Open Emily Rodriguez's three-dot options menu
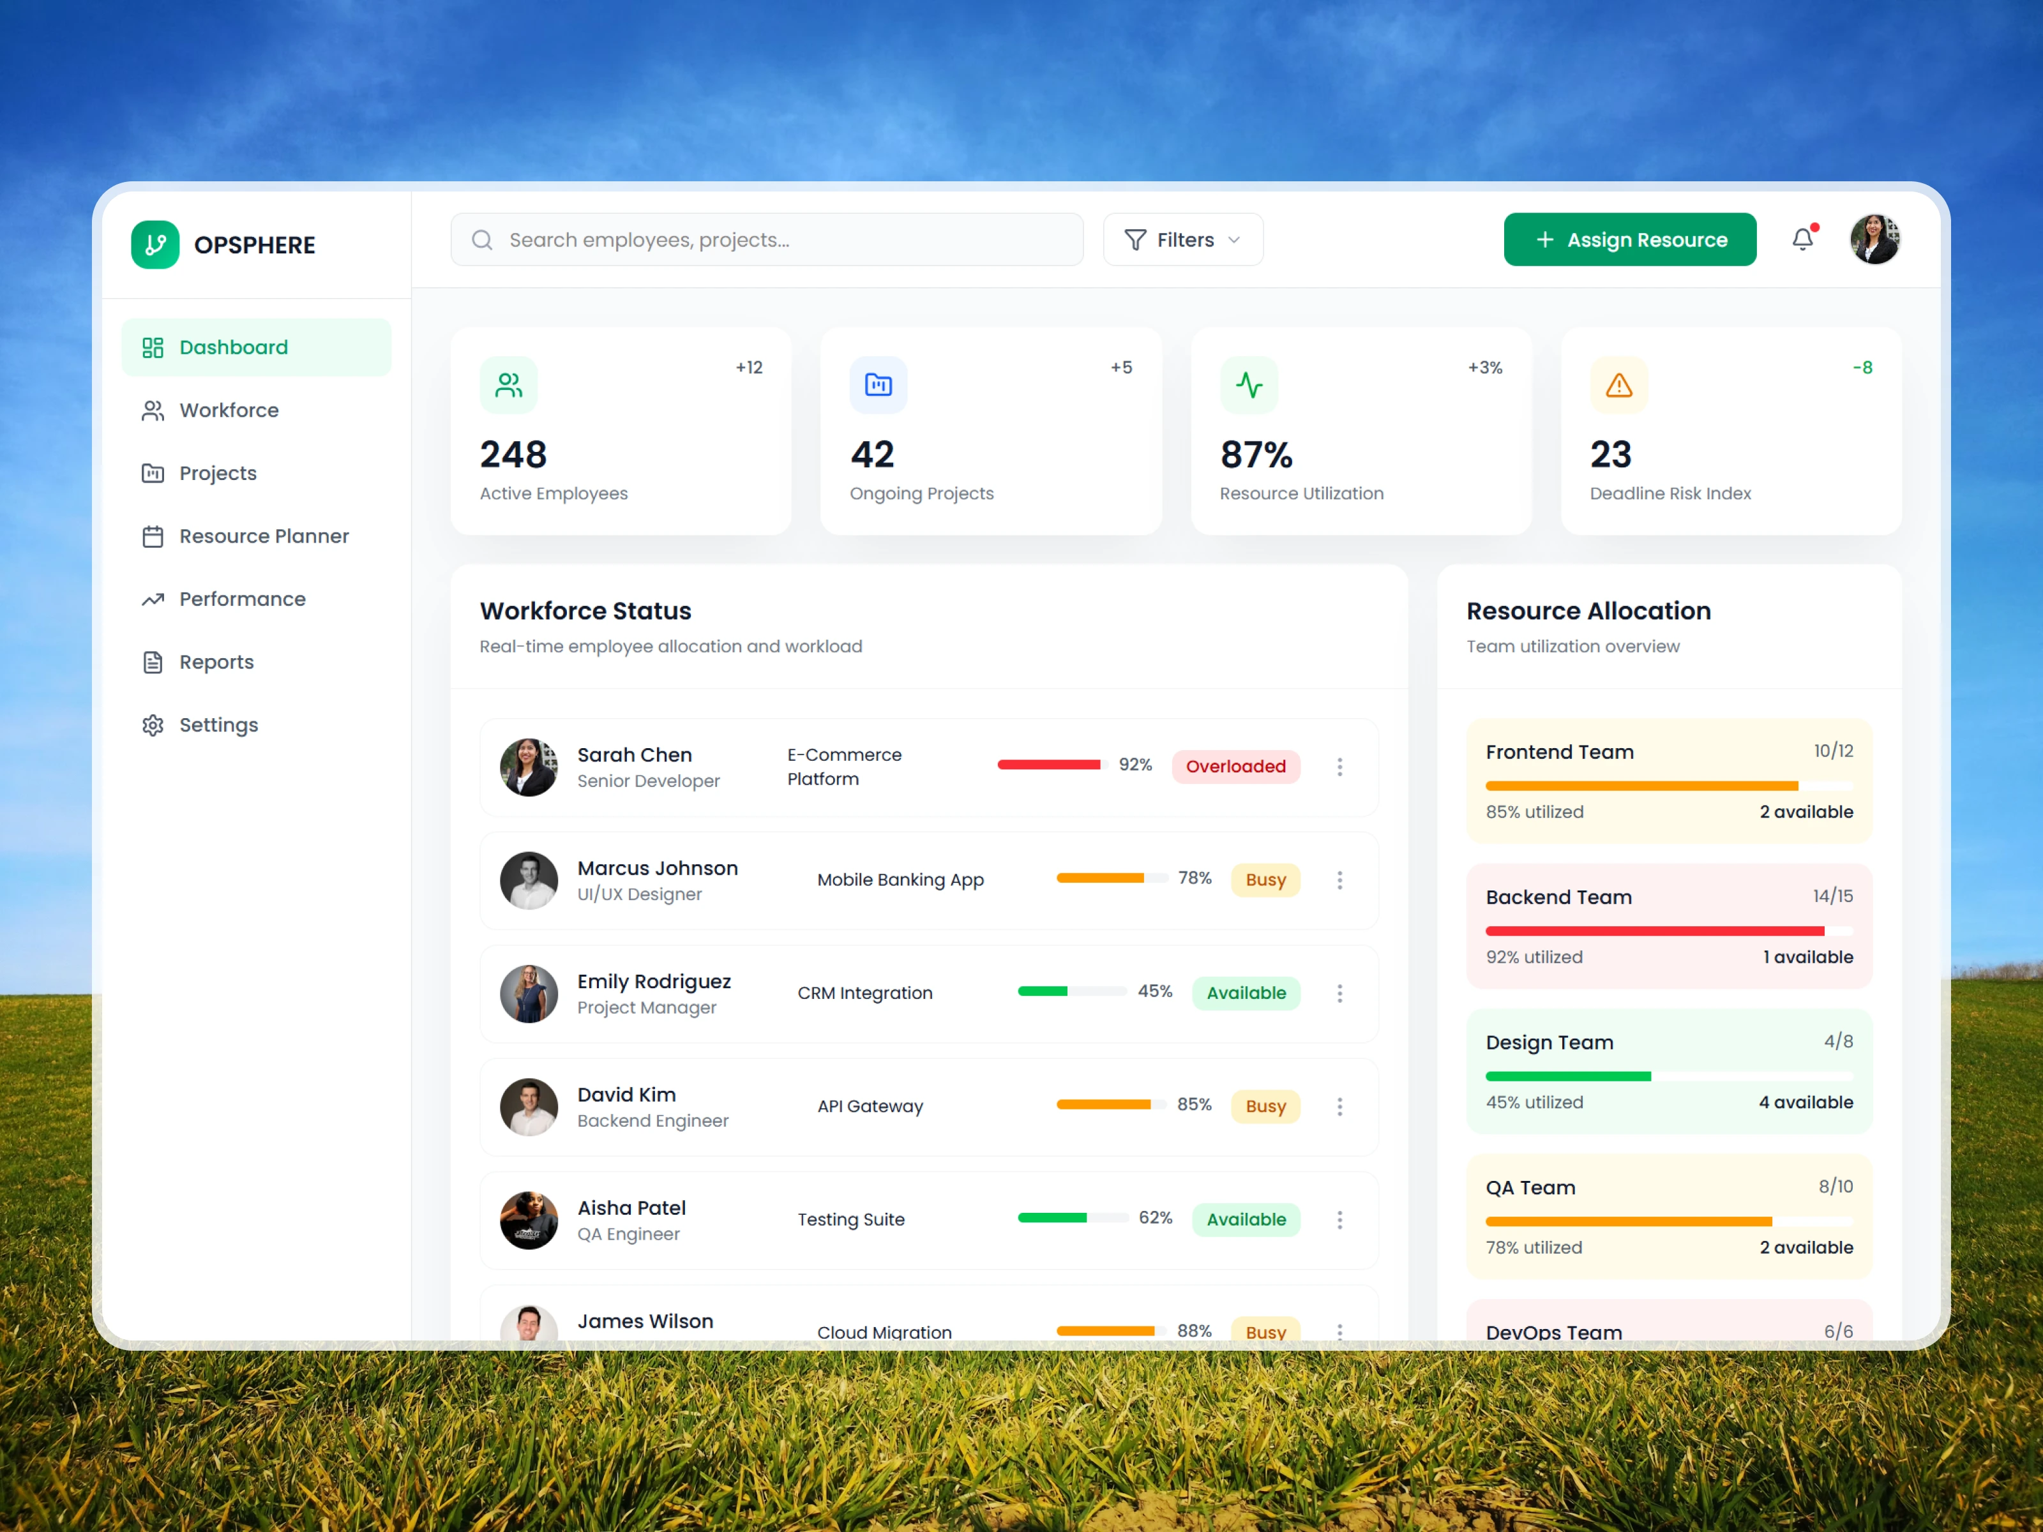This screenshot has width=2043, height=1532. point(1339,993)
